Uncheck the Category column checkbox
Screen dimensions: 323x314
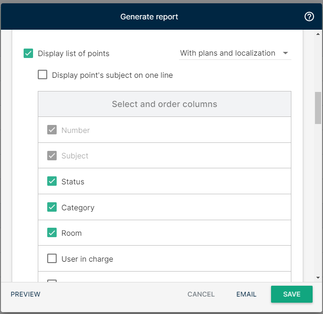[x=52, y=207]
